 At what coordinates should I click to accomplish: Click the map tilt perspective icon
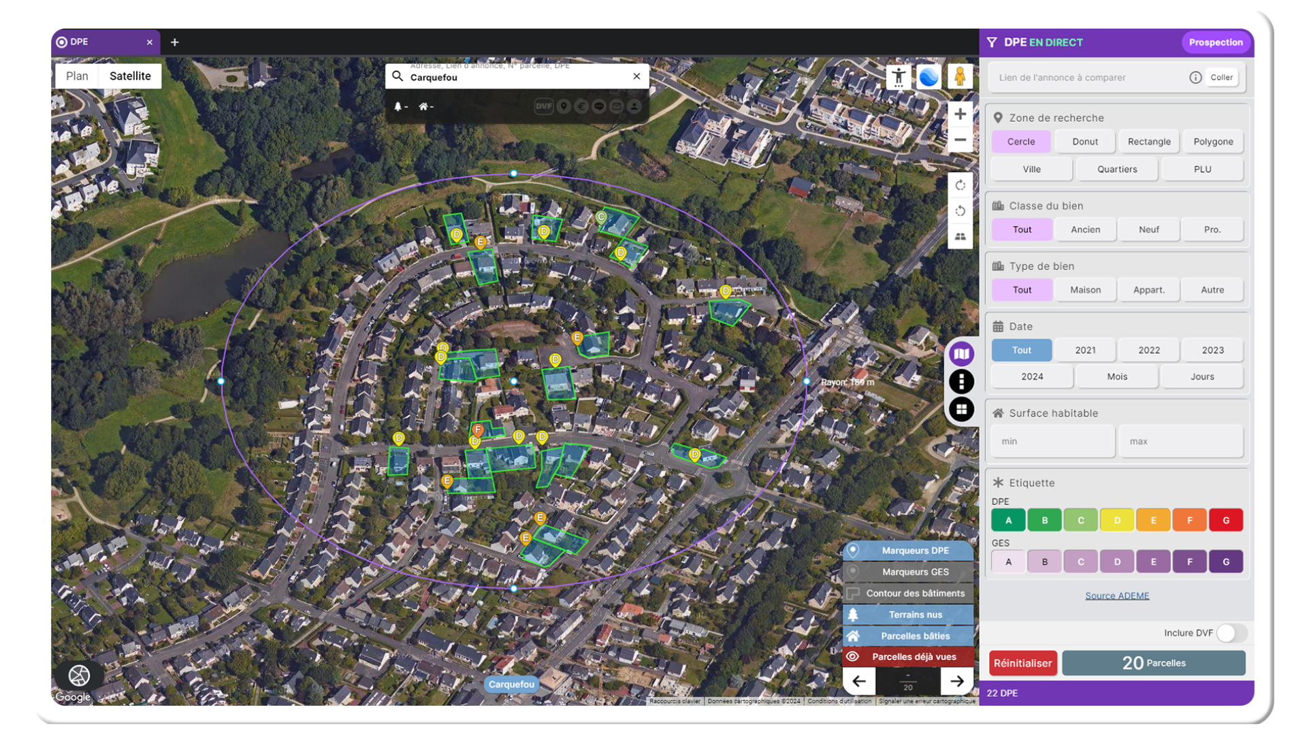click(x=960, y=237)
